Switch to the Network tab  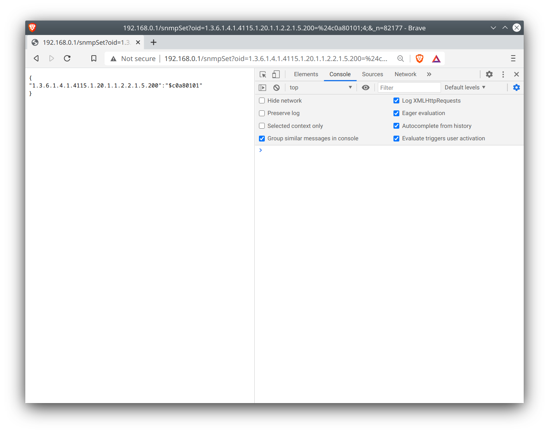pos(405,74)
